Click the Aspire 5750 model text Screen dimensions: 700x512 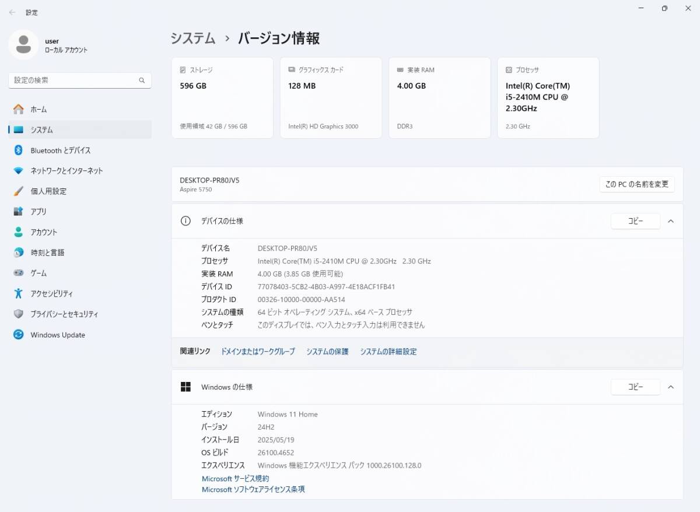point(196,190)
